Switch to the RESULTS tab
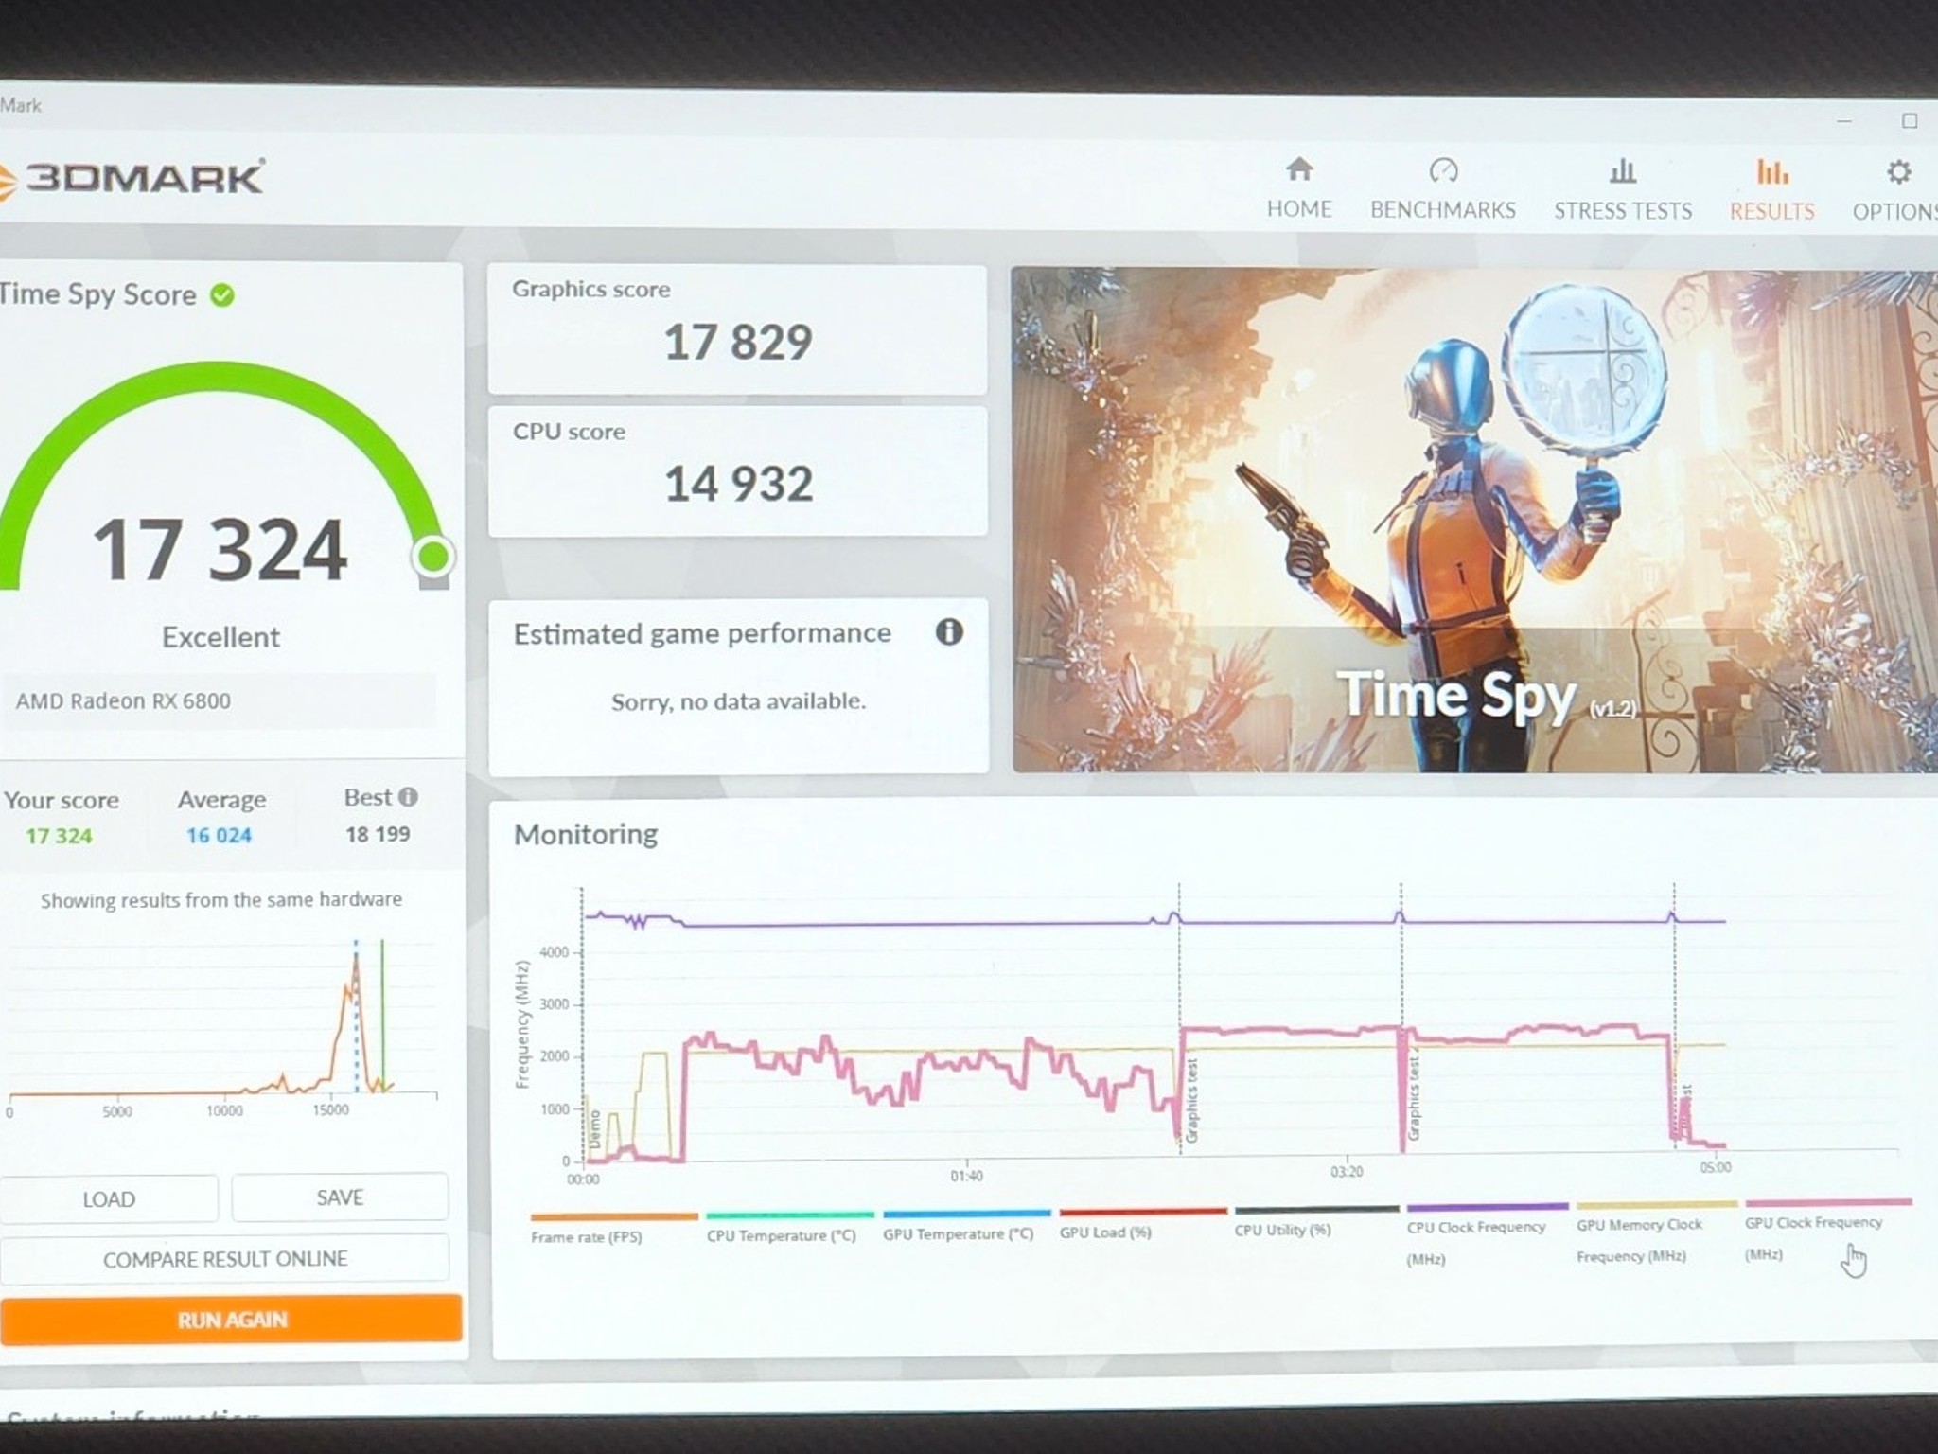This screenshot has height=1454, width=1938. (x=1772, y=210)
